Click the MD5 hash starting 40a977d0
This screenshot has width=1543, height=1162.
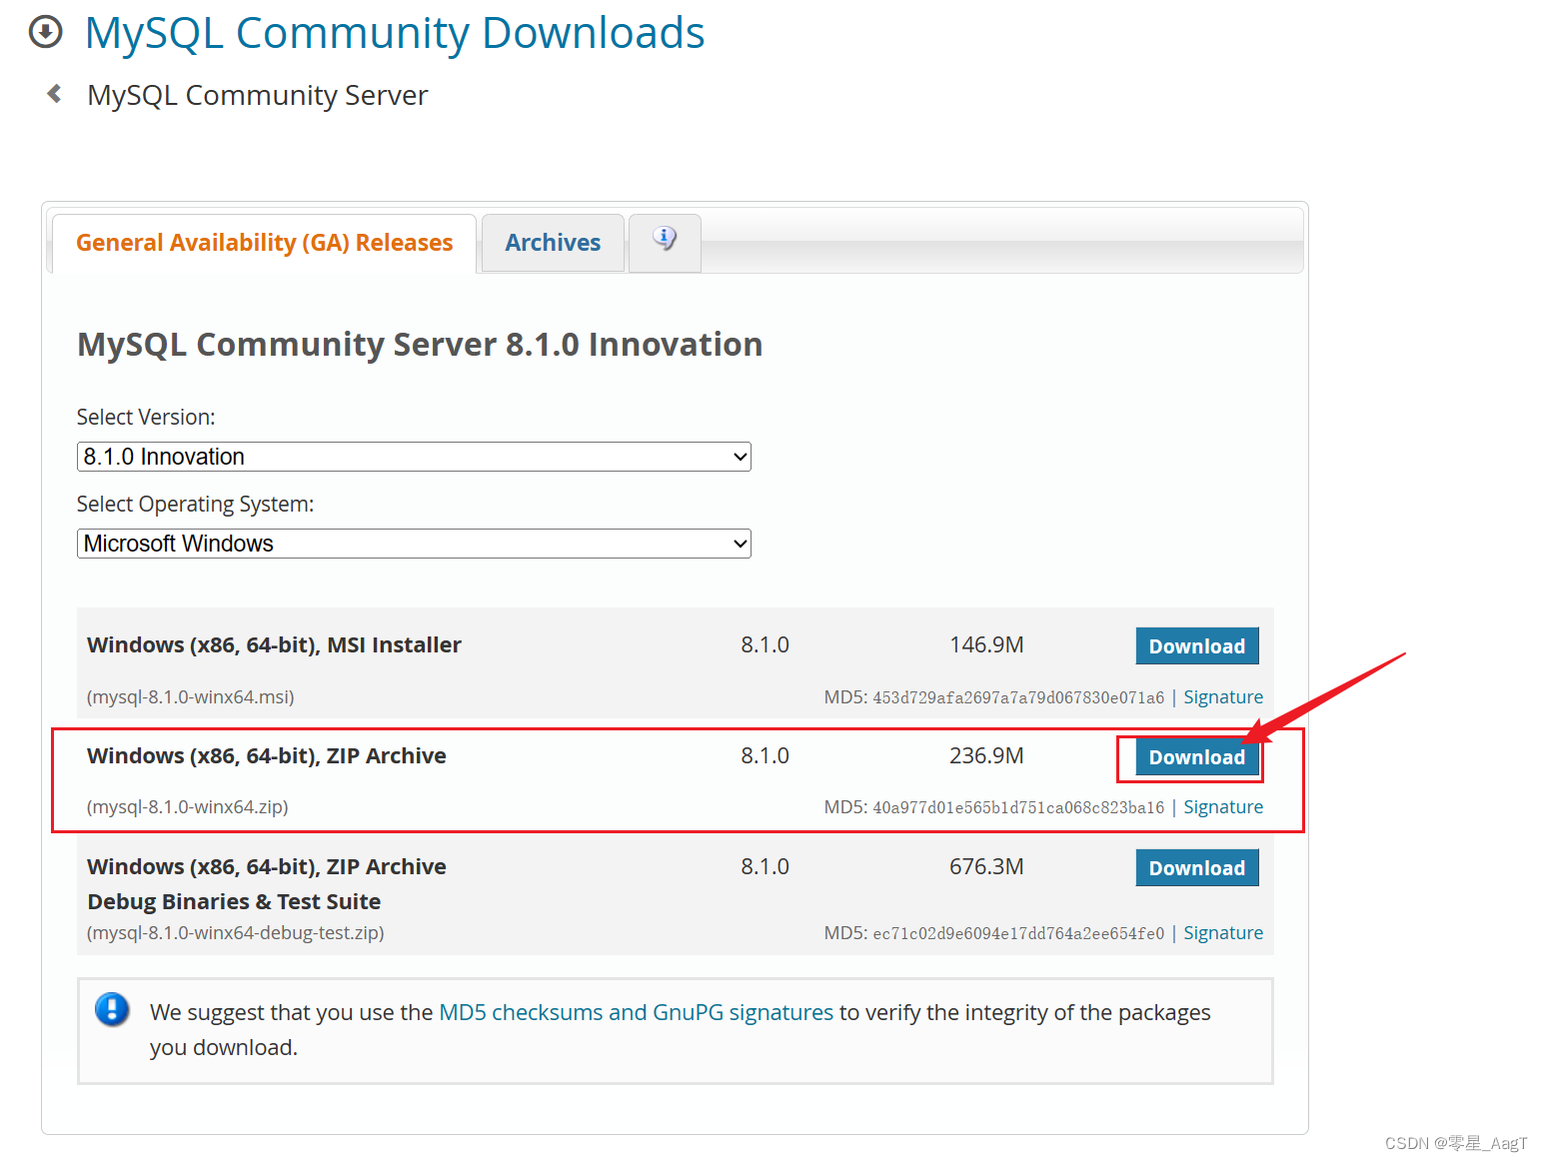click(1018, 807)
